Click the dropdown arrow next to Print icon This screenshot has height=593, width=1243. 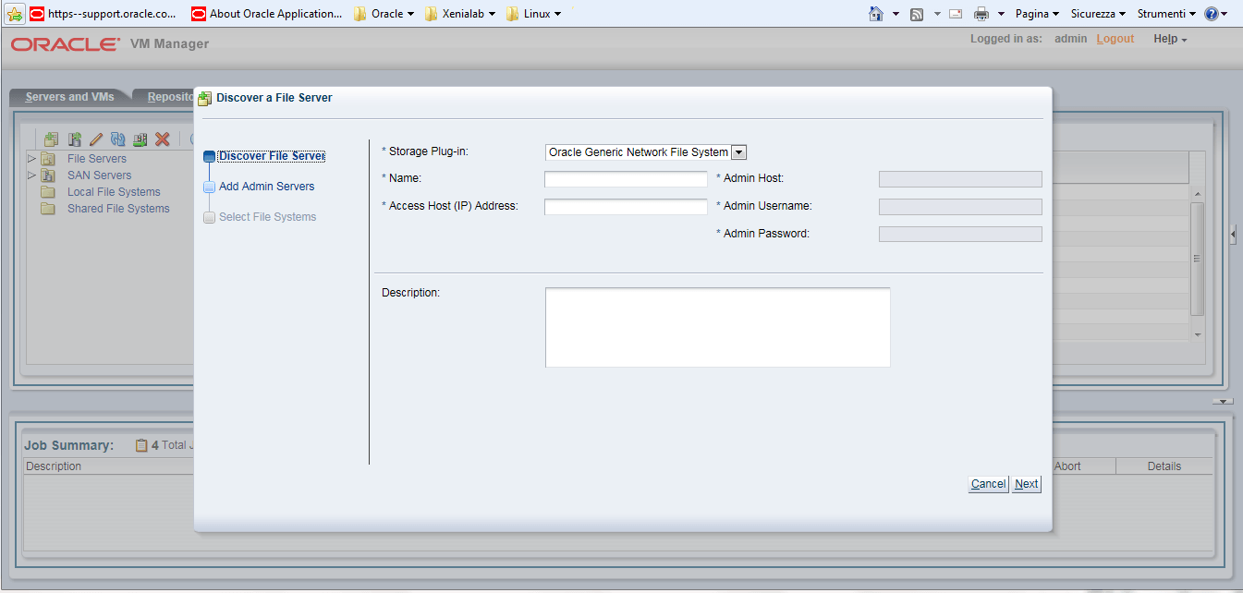[1001, 14]
